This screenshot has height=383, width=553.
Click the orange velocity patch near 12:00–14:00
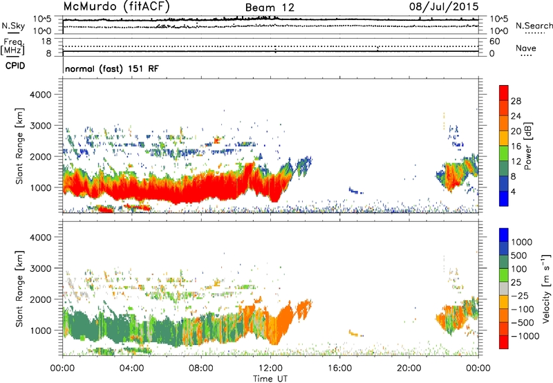285,323
